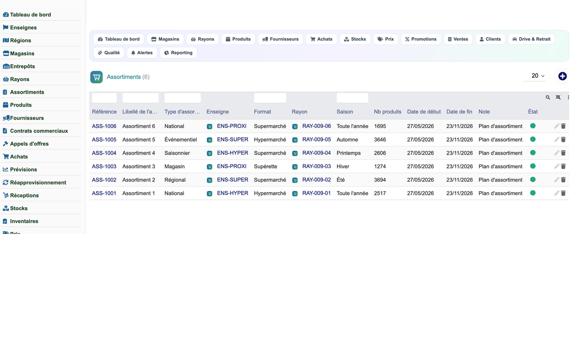
Task: Click the green status dot for ASS-1006
Action: pos(533,126)
